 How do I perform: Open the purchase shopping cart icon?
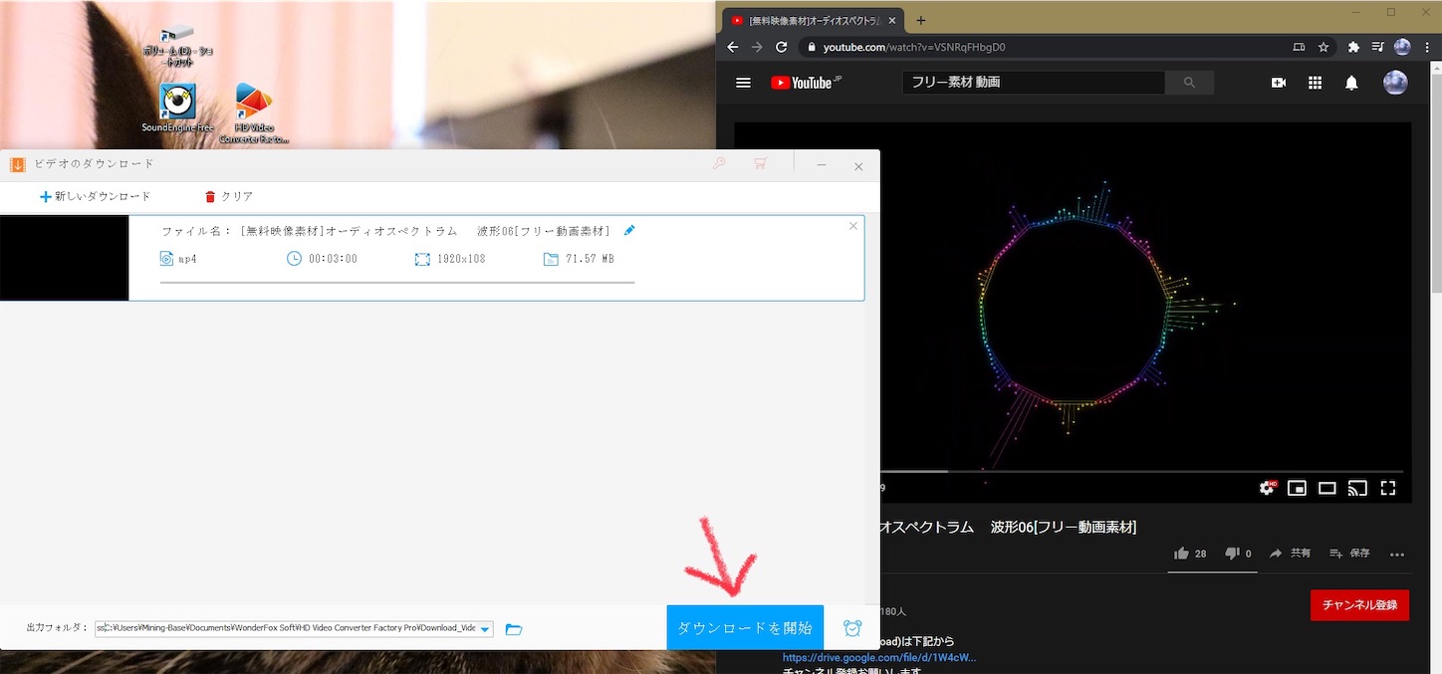[760, 165]
